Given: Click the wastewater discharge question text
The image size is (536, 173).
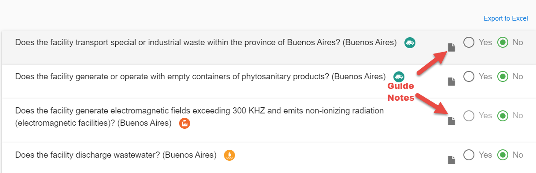Looking at the screenshot, I should pos(116,155).
